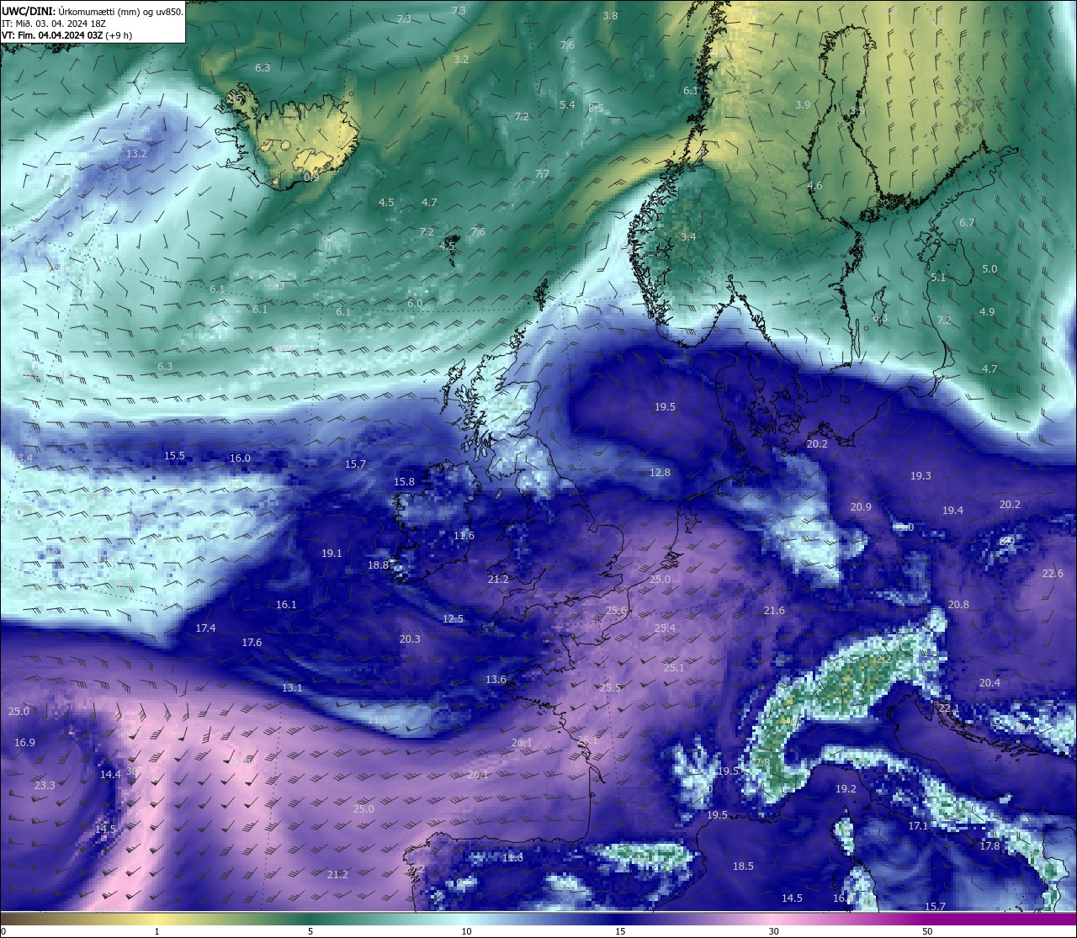Click the 4.9 value in the Baltics
This screenshot has height=938, width=1077.
coord(987,312)
